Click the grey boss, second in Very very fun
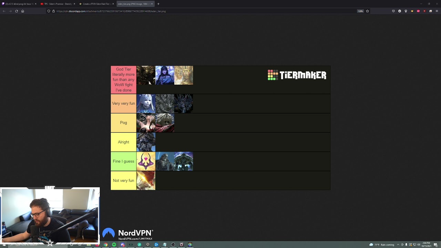This screenshot has height=248, width=441. (x=165, y=103)
